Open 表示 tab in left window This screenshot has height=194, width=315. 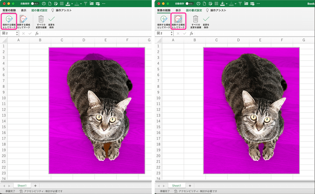(23, 10)
